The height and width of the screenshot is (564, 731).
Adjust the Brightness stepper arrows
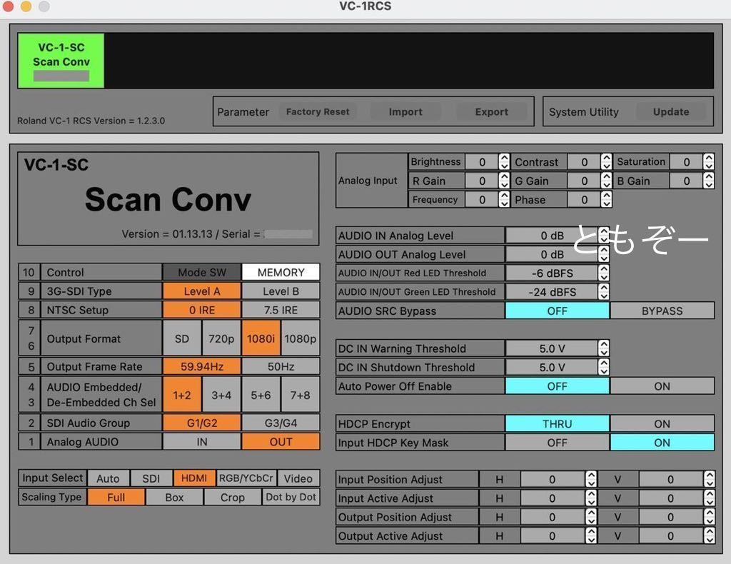pyautogui.click(x=504, y=162)
